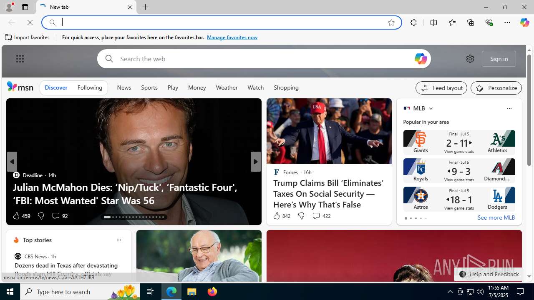Image resolution: width=534 pixels, height=300 pixels.
Task: Open the Play menu
Action: pos(173,87)
